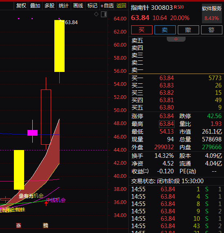Viewport: 224px width, 233px height.
Task: Click the 涨停 limit-up price value
Action: [167, 116]
